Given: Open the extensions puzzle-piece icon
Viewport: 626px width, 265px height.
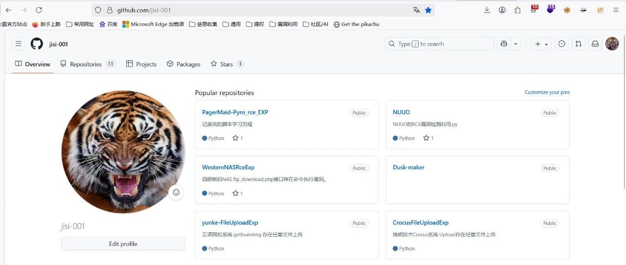Looking at the screenshot, I should tap(517, 10).
